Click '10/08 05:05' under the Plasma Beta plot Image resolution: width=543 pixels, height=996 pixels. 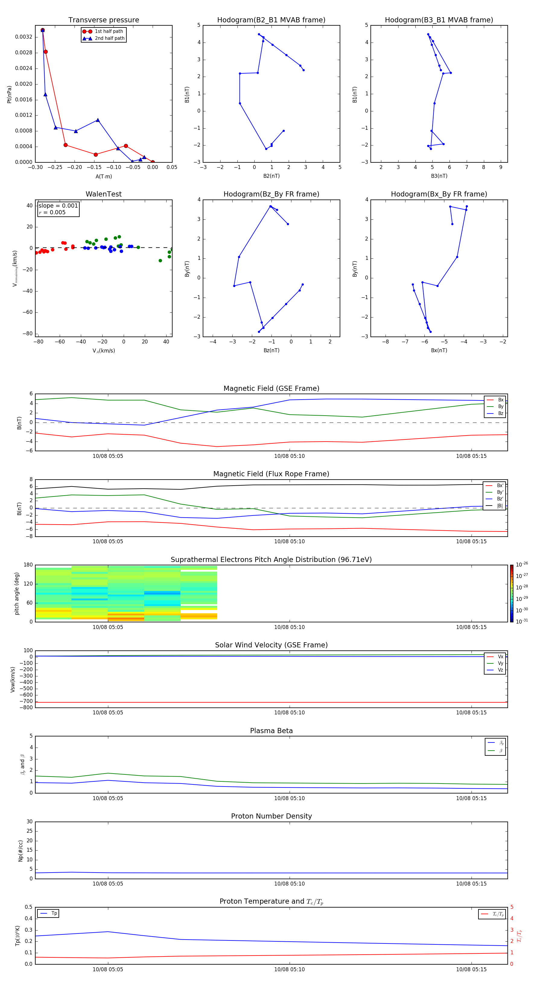point(108,798)
